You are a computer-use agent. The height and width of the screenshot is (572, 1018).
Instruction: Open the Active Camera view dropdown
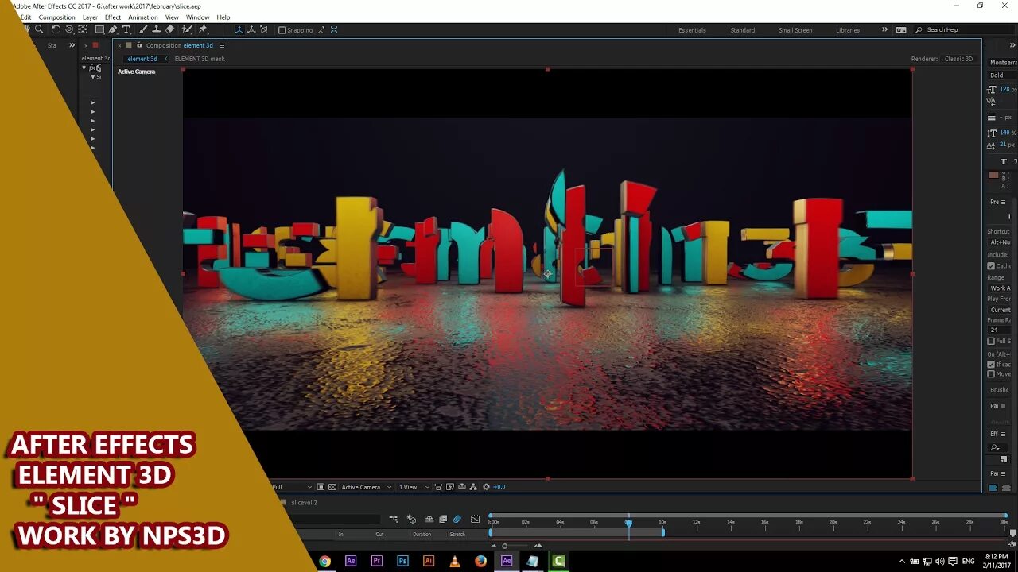point(365,487)
